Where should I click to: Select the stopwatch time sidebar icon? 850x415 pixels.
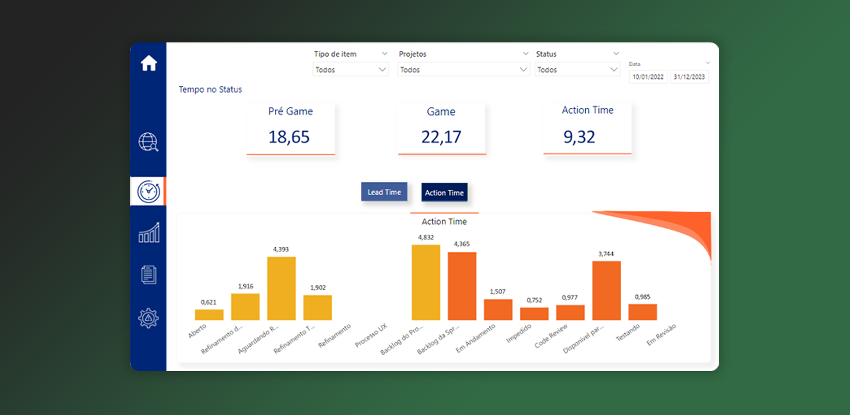coord(148,191)
